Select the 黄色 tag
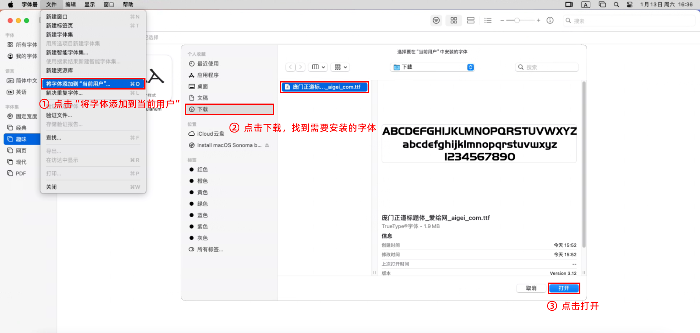The height and width of the screenshot is (333, 700). (x=229, y=192)
